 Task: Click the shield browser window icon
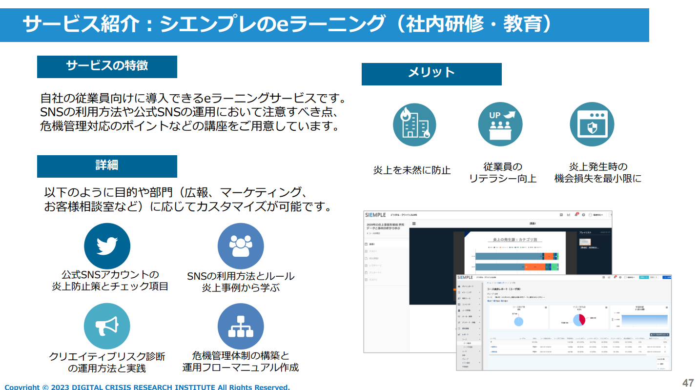[x=592, y=124]
